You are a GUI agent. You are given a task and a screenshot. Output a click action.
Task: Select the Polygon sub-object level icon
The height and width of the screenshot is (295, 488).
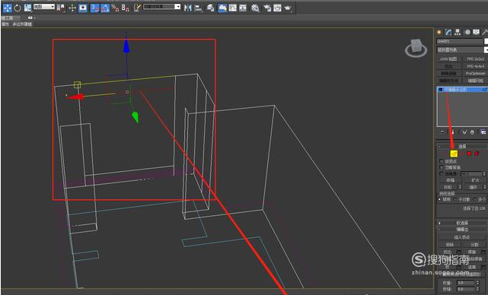pos(469,154)
